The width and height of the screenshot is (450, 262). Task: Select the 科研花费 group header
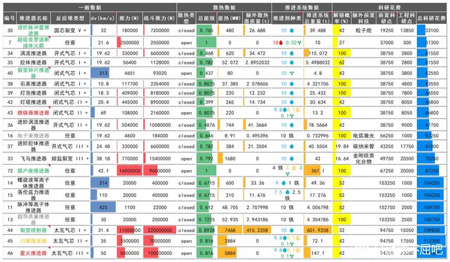[x=390, y=8]
